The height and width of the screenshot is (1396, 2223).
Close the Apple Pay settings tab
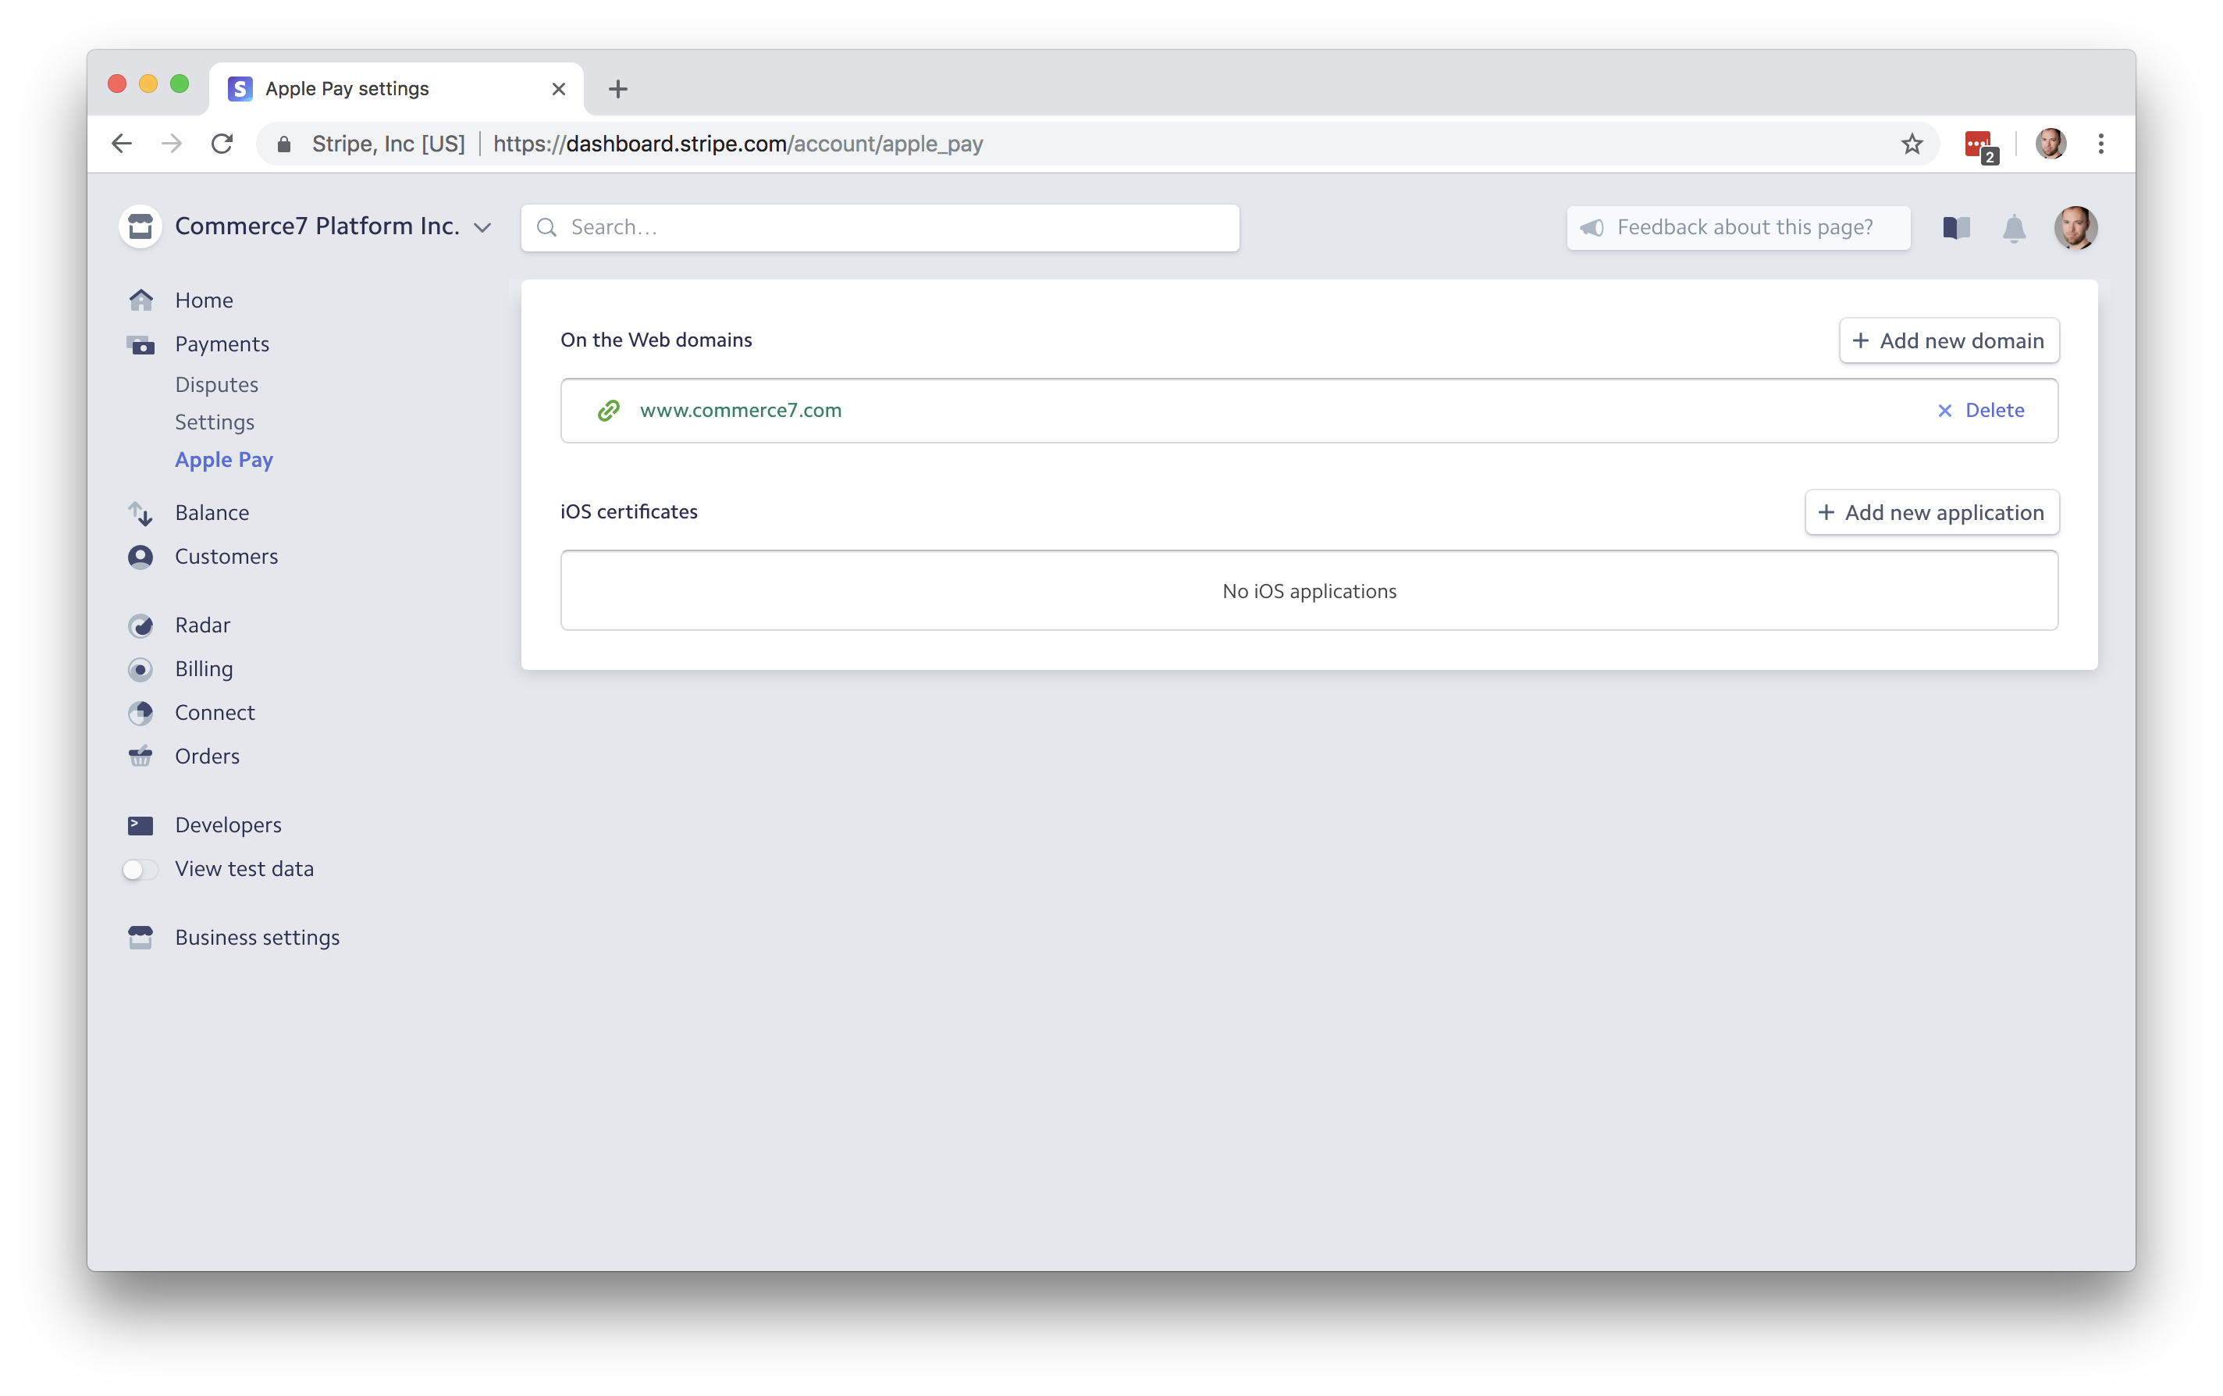tap(558, 89)
